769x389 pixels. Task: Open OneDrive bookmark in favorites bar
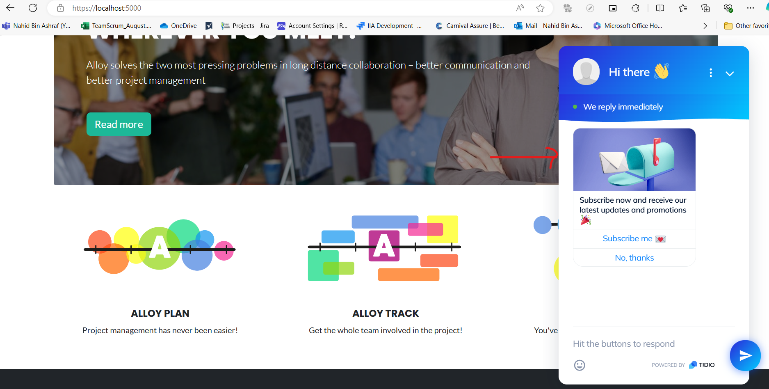coord(178,26)
